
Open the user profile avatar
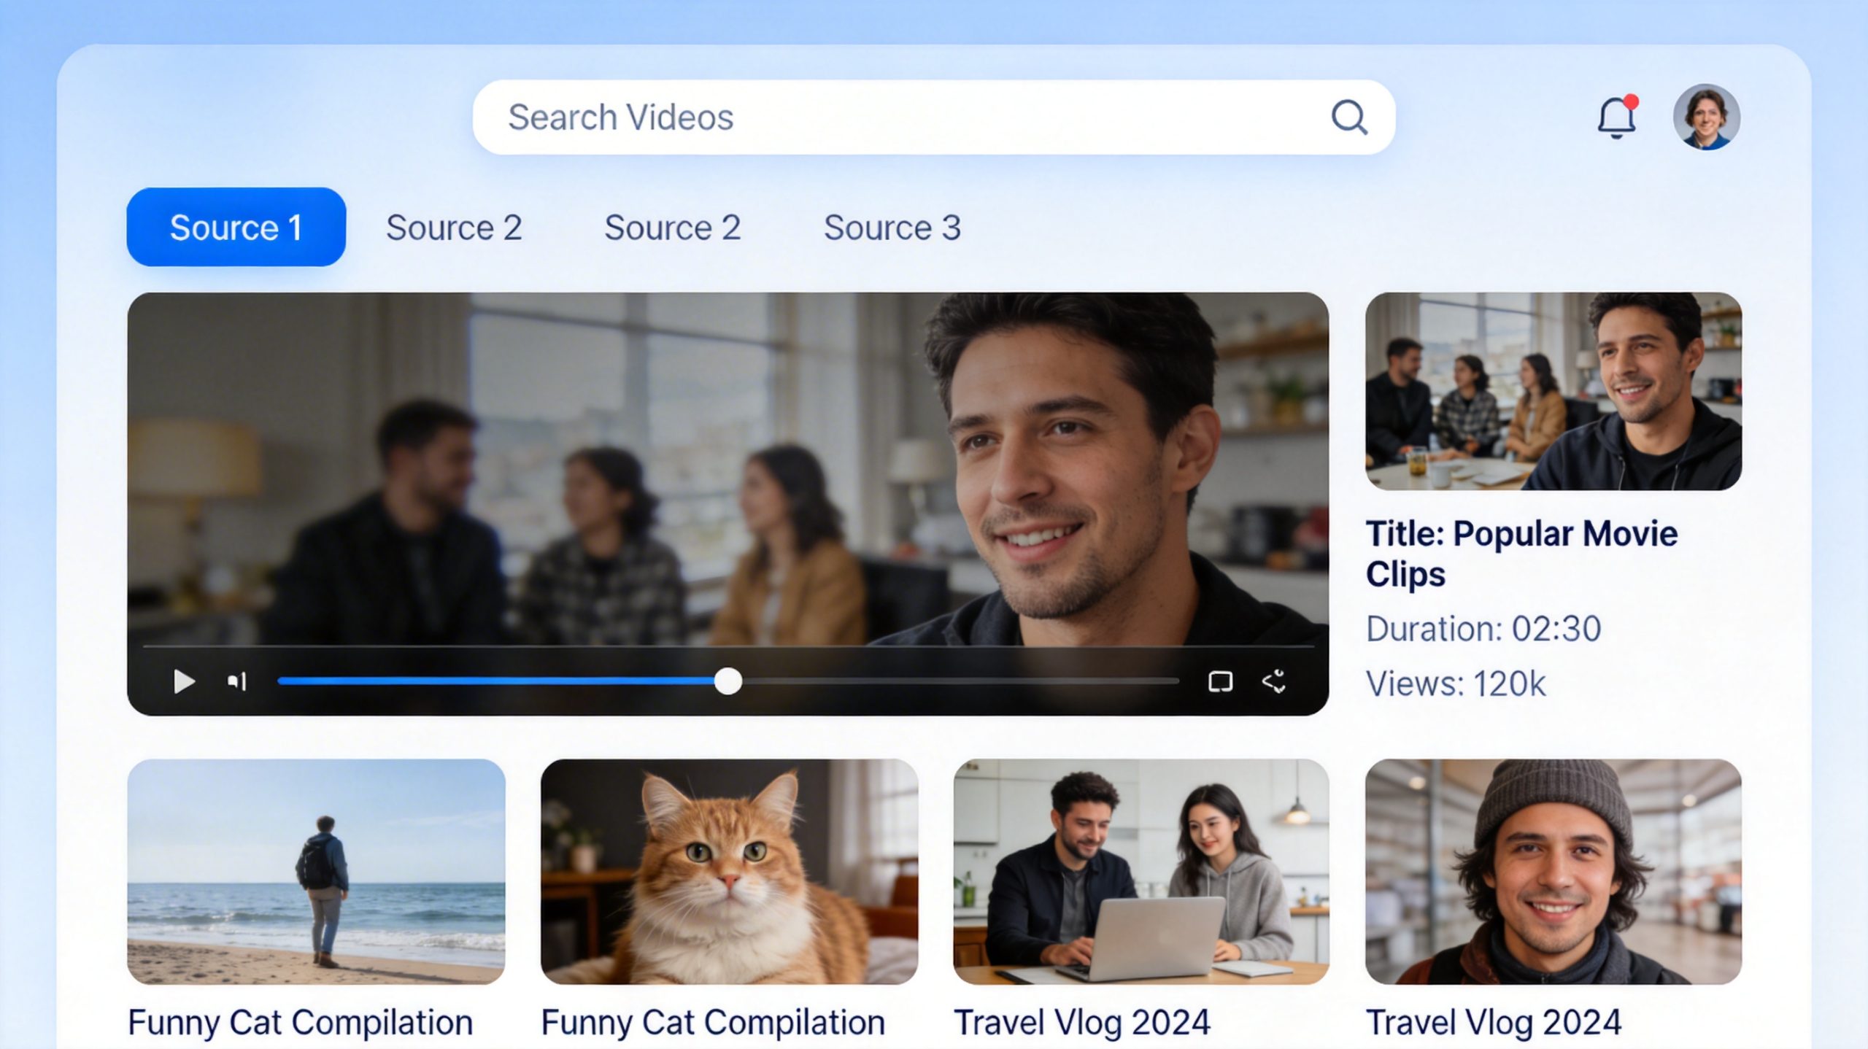pos(1706,117)
